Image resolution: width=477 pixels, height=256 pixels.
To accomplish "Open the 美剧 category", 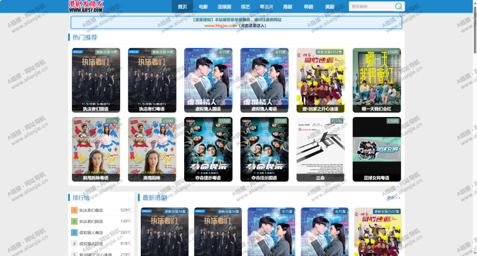I will (330, 6).
